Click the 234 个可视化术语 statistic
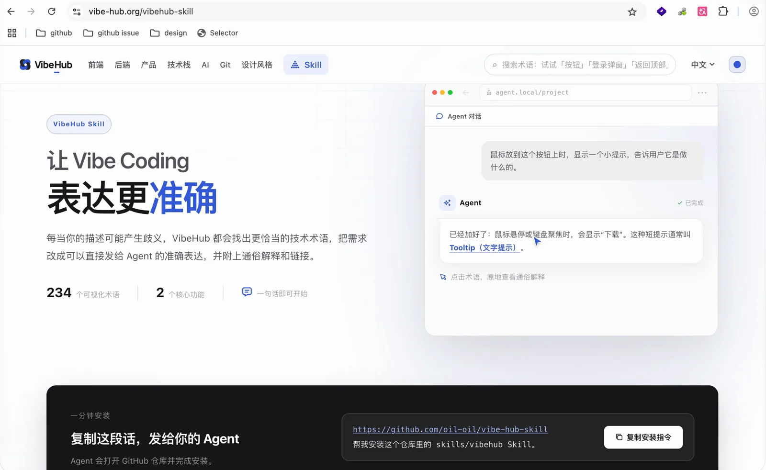The width and height of the screenshot is (766, 470). (83, 293)
